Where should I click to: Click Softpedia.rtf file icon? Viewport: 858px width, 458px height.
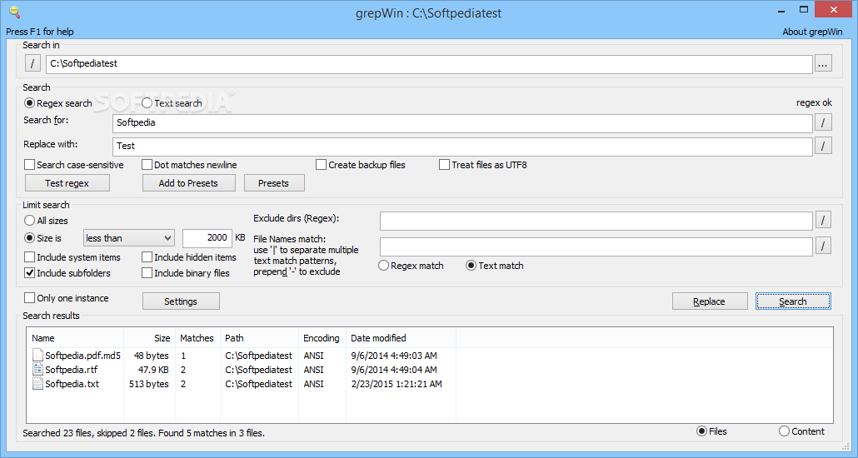(37, 370)
